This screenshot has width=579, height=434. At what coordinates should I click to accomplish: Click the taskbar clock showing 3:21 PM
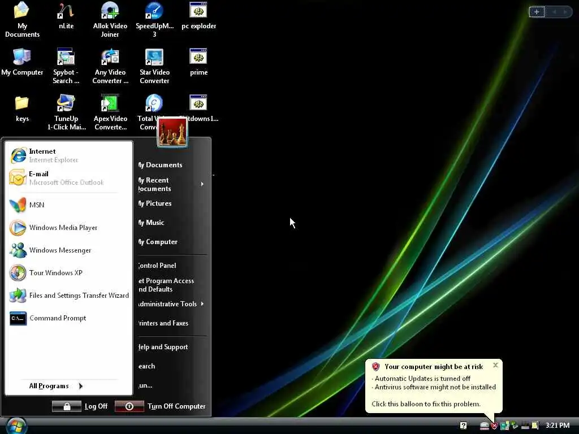point(557,426)
